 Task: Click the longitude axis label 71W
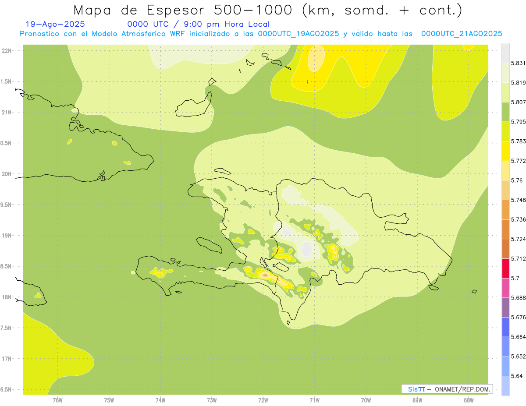pyautogui.click(x=314, y=400)
